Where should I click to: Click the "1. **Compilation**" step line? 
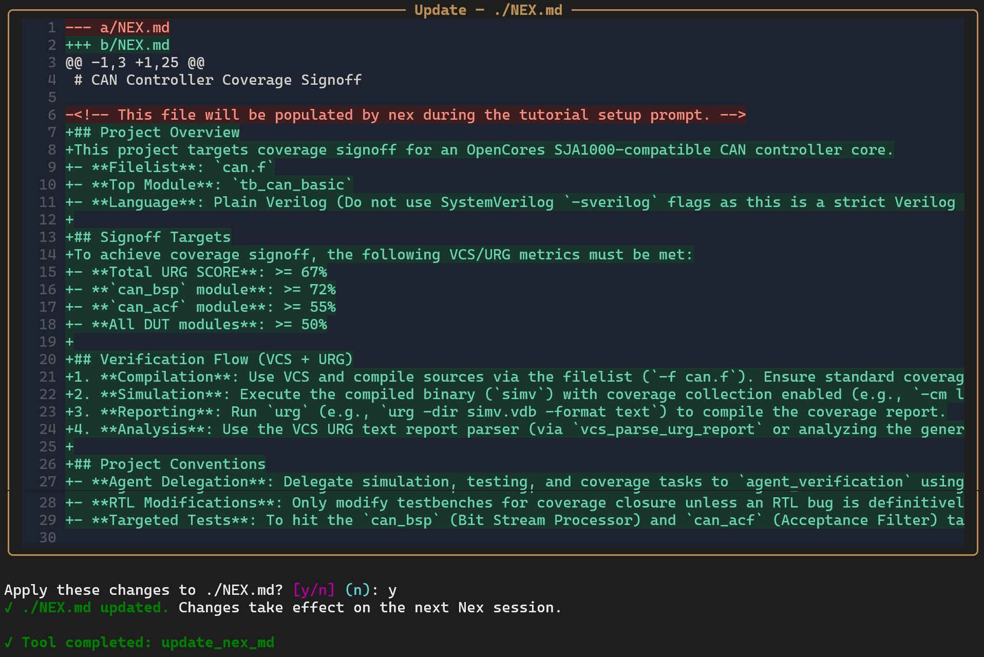click(x=515, y=377)
